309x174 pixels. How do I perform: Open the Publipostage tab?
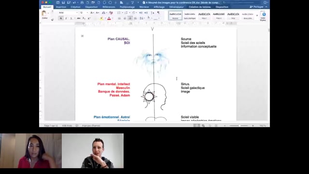click(127, 7)
